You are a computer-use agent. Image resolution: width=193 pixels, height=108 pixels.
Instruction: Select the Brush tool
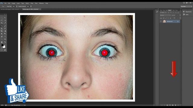[5, 26]
